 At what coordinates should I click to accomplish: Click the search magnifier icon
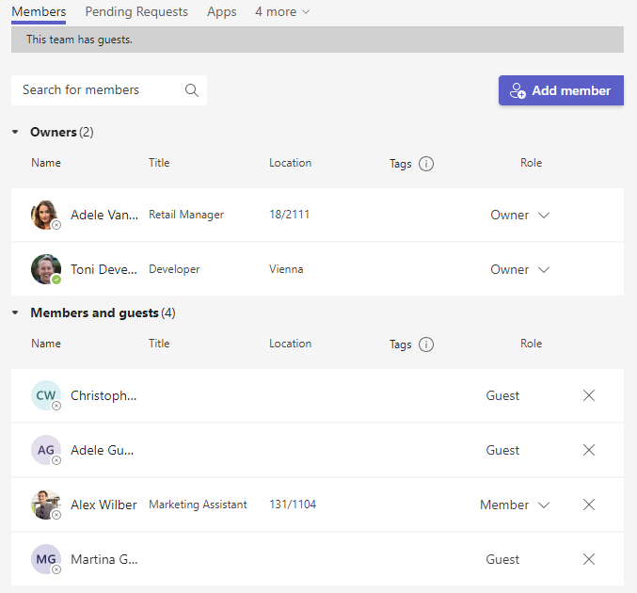click(x=191, y=90)
